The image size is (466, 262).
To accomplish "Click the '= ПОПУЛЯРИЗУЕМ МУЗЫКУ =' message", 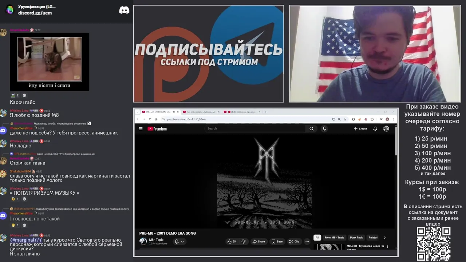I will tap(44, 193).
